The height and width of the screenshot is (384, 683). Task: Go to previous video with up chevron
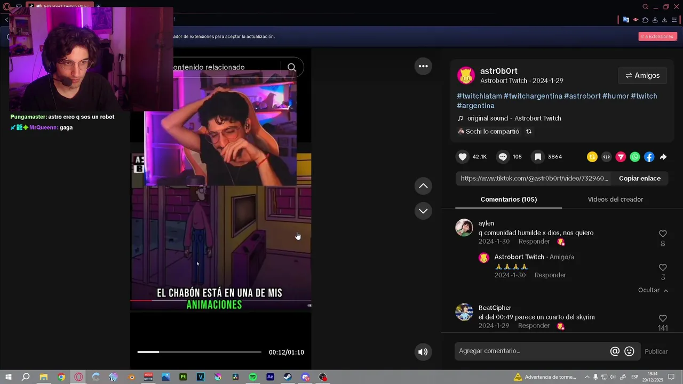[423, 186]
